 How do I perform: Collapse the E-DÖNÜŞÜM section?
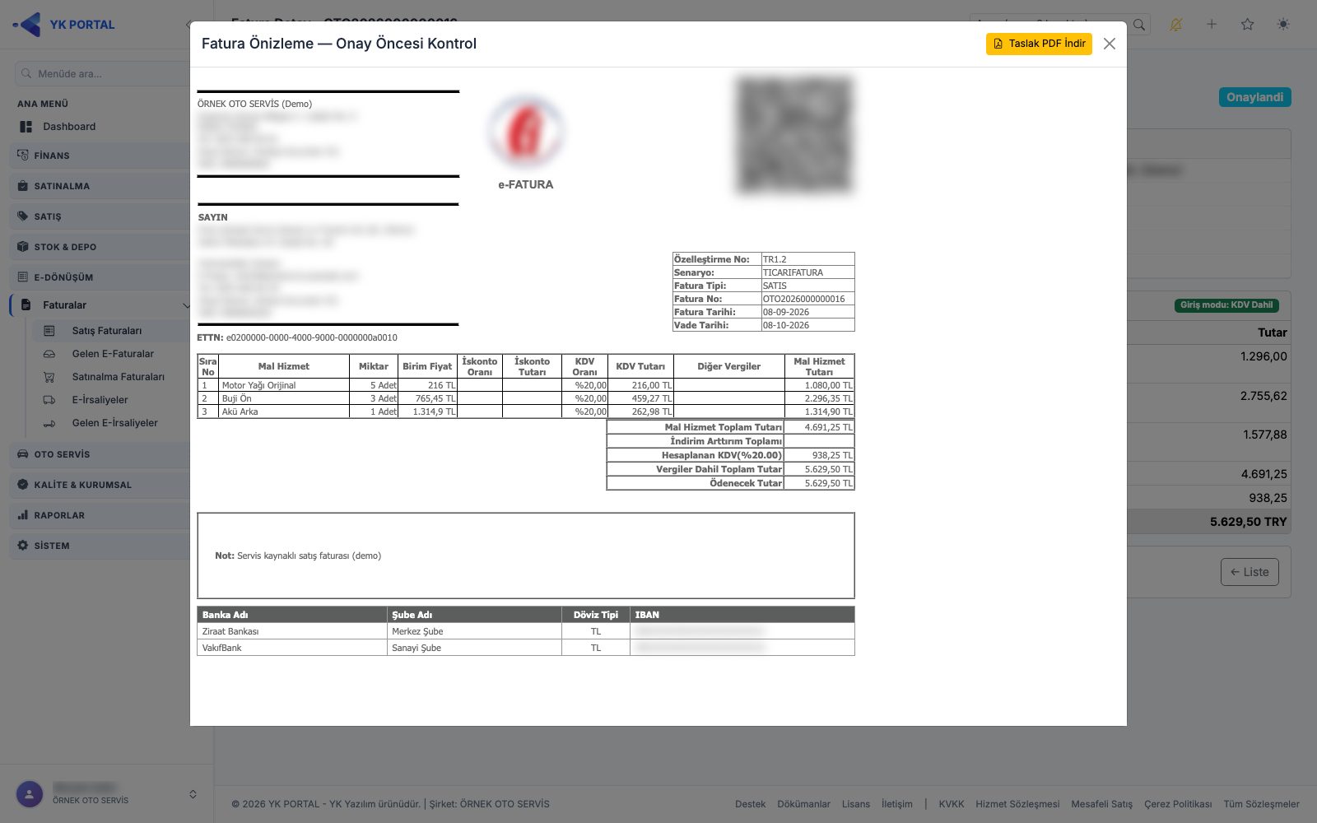click(x=100, y=277)
